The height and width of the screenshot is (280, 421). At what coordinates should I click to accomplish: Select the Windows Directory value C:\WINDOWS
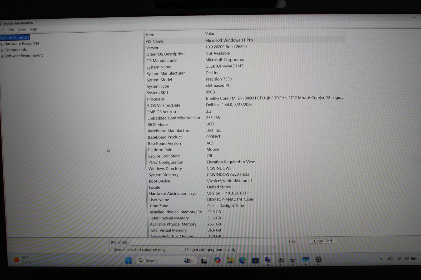pyautogui.click(x=219, y=168)
